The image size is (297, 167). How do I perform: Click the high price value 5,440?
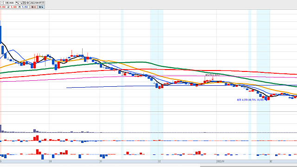(x=14, y=7)
